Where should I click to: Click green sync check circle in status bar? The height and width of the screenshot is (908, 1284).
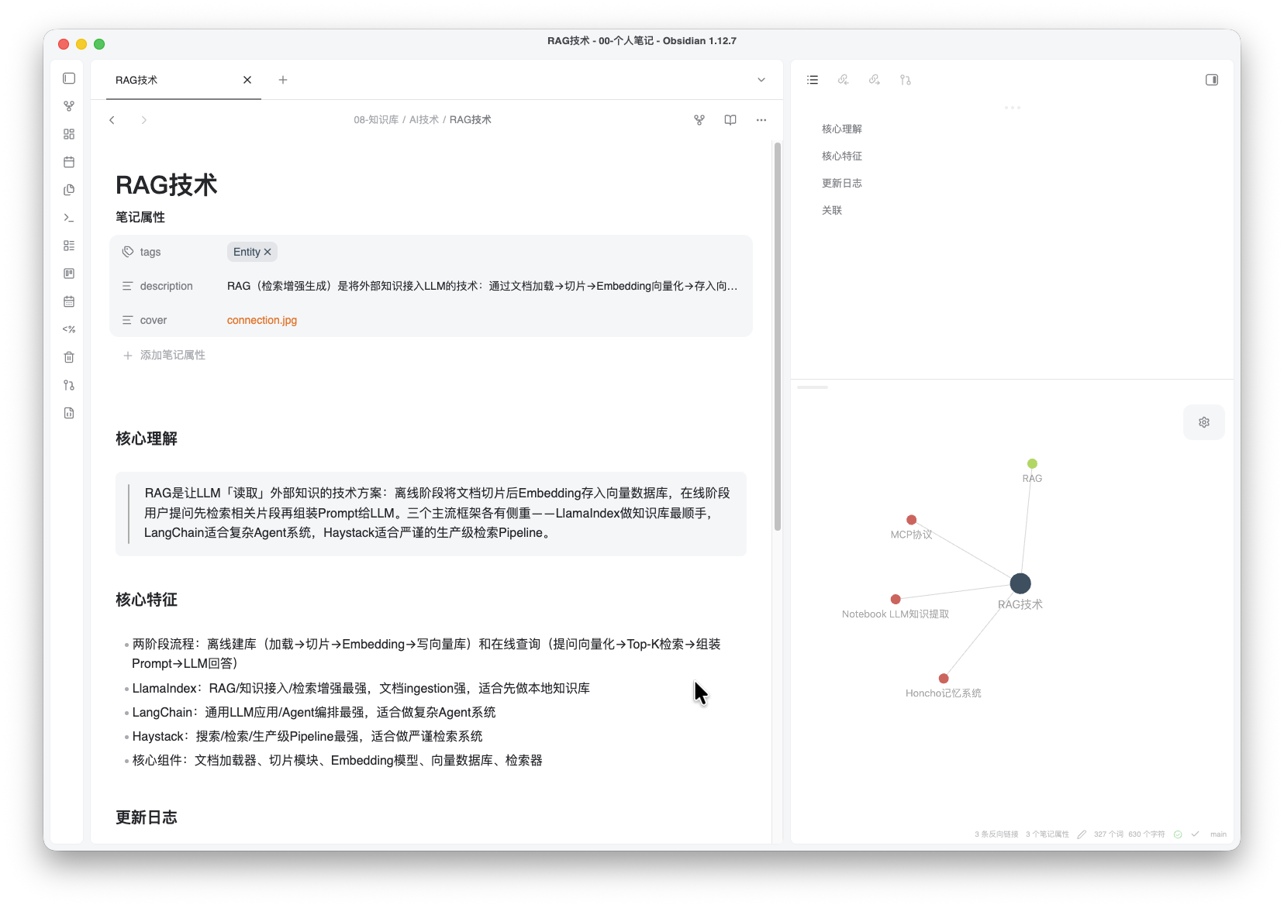pyautogui.click(x=1178, y=834)
